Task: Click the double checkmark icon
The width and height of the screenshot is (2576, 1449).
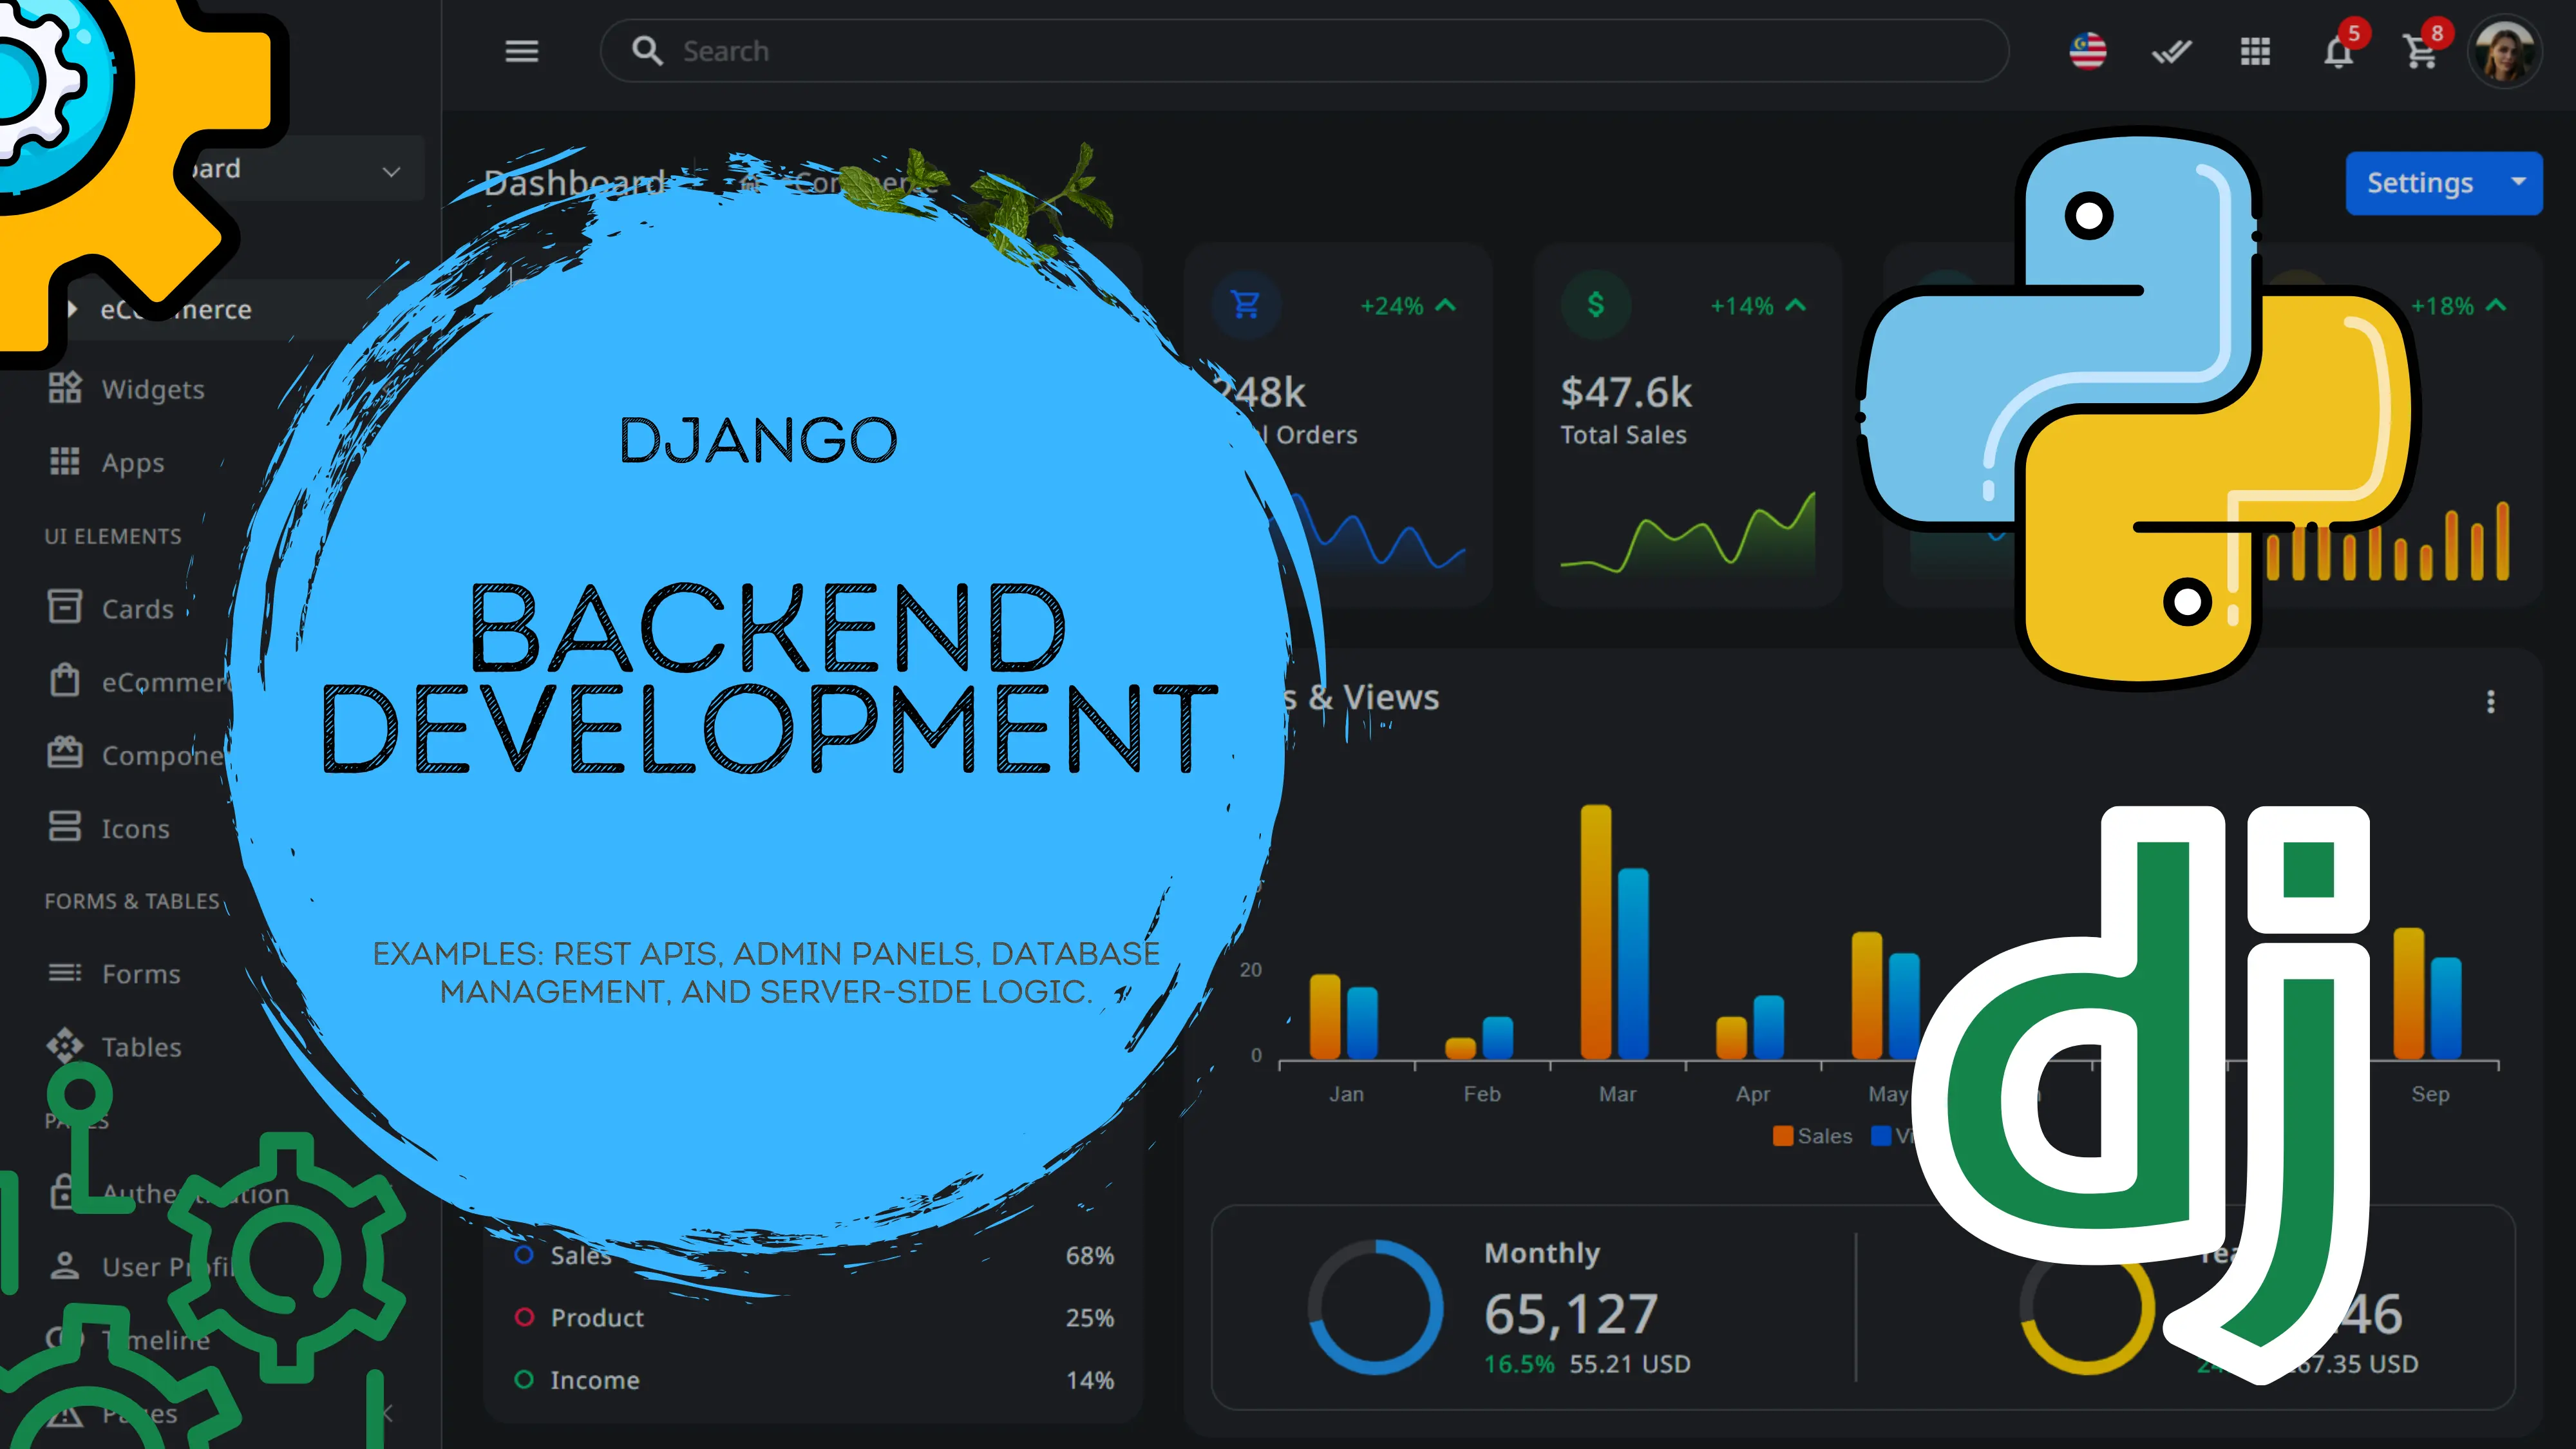Action: tap(2171, 51)
